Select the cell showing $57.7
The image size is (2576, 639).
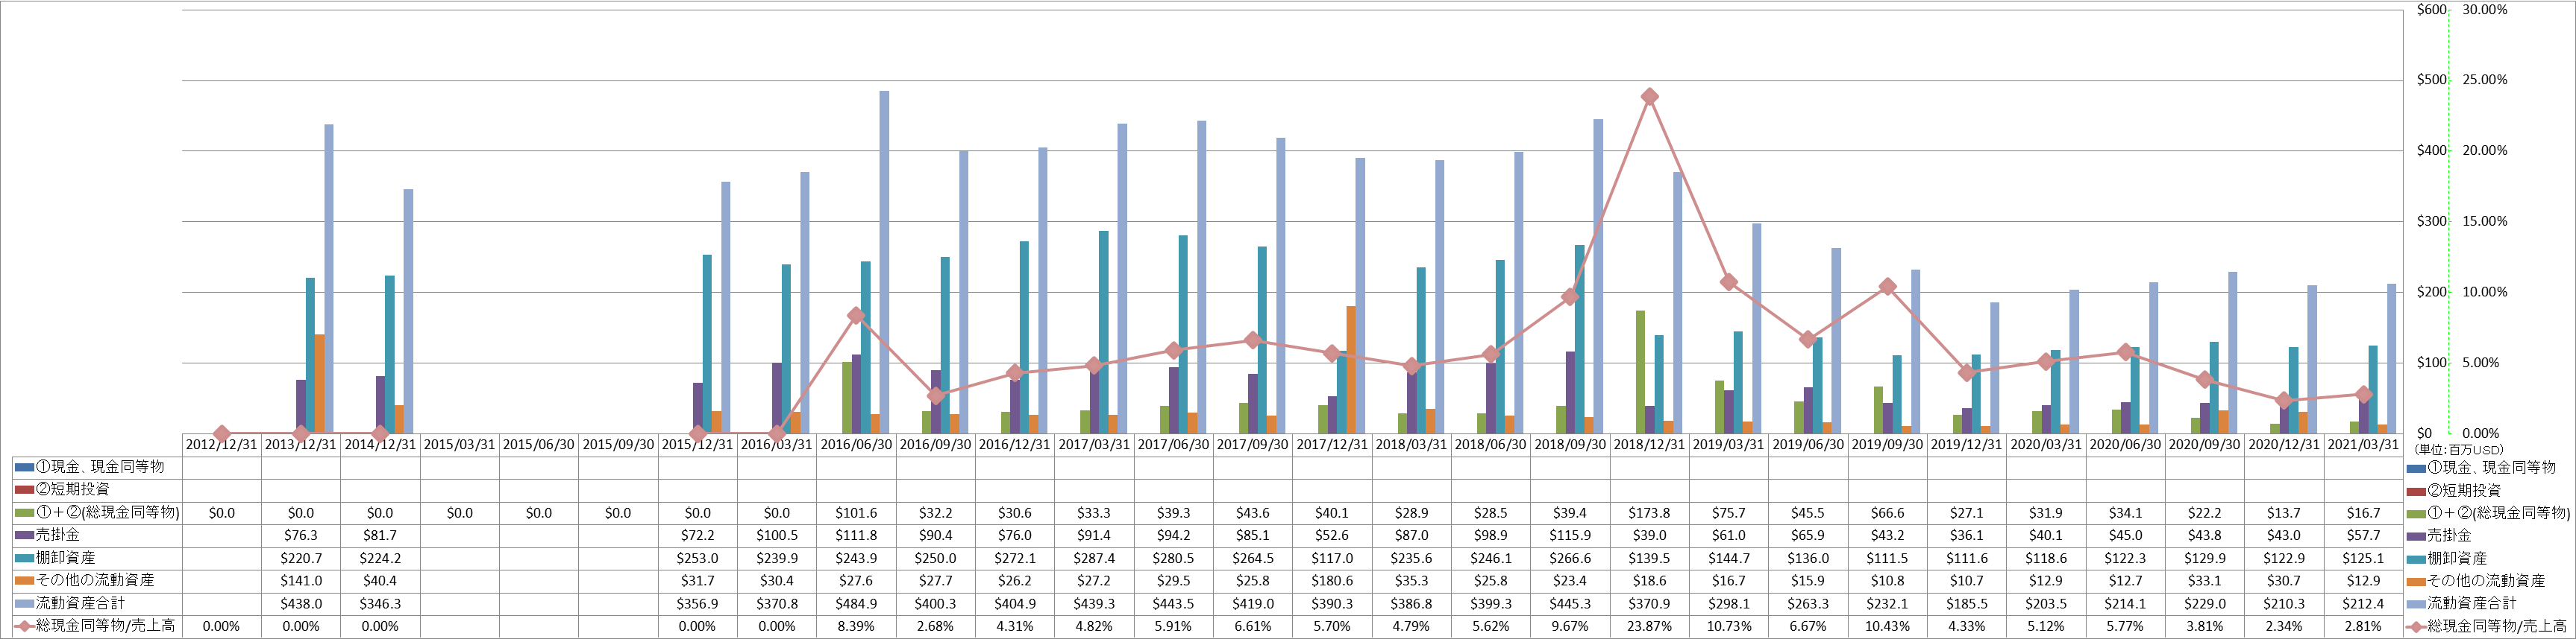(x=2363, y=535)
